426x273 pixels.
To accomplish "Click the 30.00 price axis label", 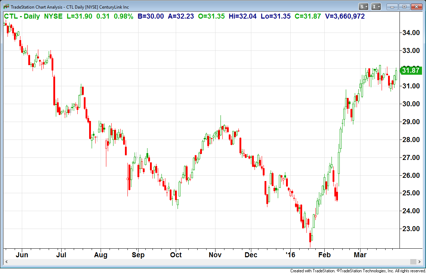I will tap(410, 104).
